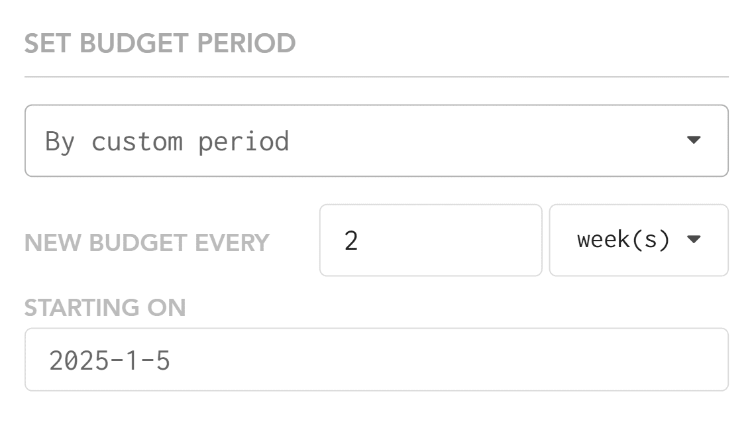Image resolution: width=752 pixels, height=422 pixels.
Task: Click middle blank area of period dropdown
Action: point(464,140)
